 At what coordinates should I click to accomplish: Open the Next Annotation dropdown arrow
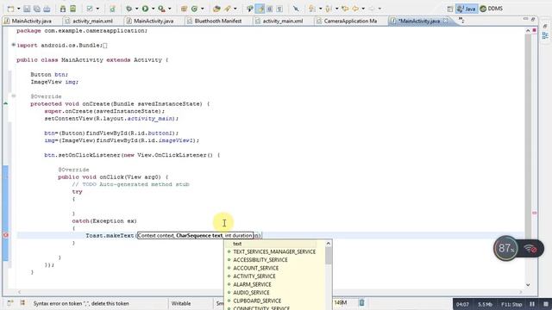(320, 9)
